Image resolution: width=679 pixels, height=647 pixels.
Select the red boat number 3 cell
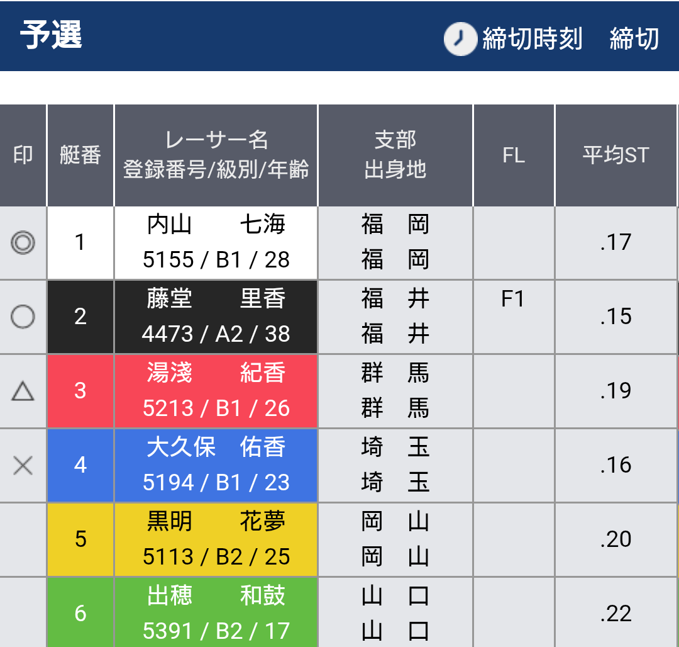[80, 391]
